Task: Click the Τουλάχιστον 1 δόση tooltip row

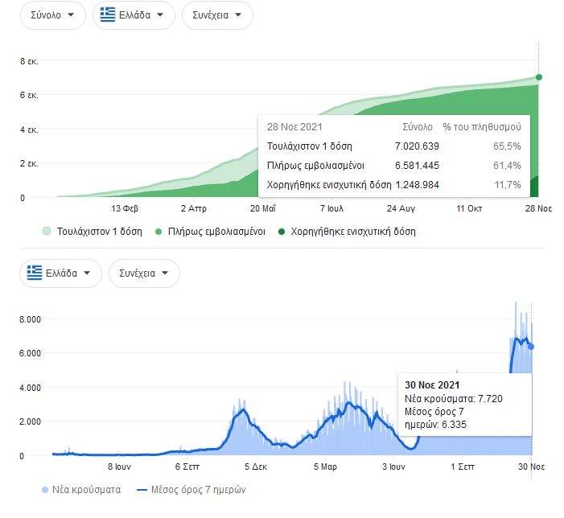Action: tap(394, 146)
